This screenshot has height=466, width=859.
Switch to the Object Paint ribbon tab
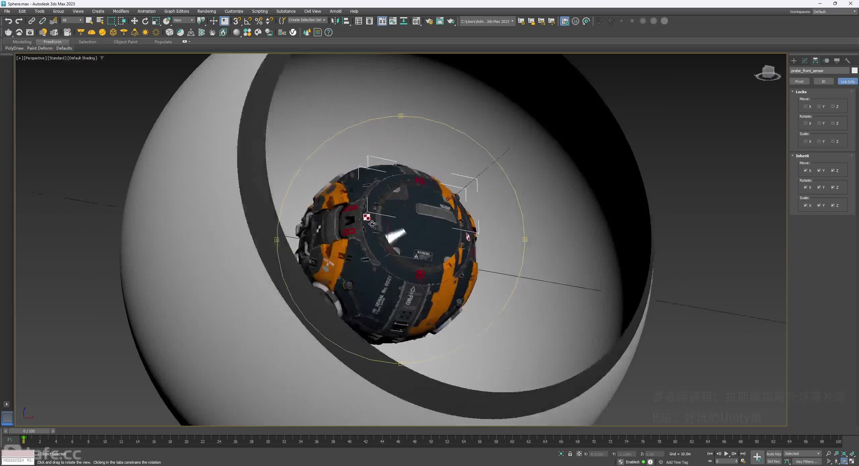tap(125, 42)
